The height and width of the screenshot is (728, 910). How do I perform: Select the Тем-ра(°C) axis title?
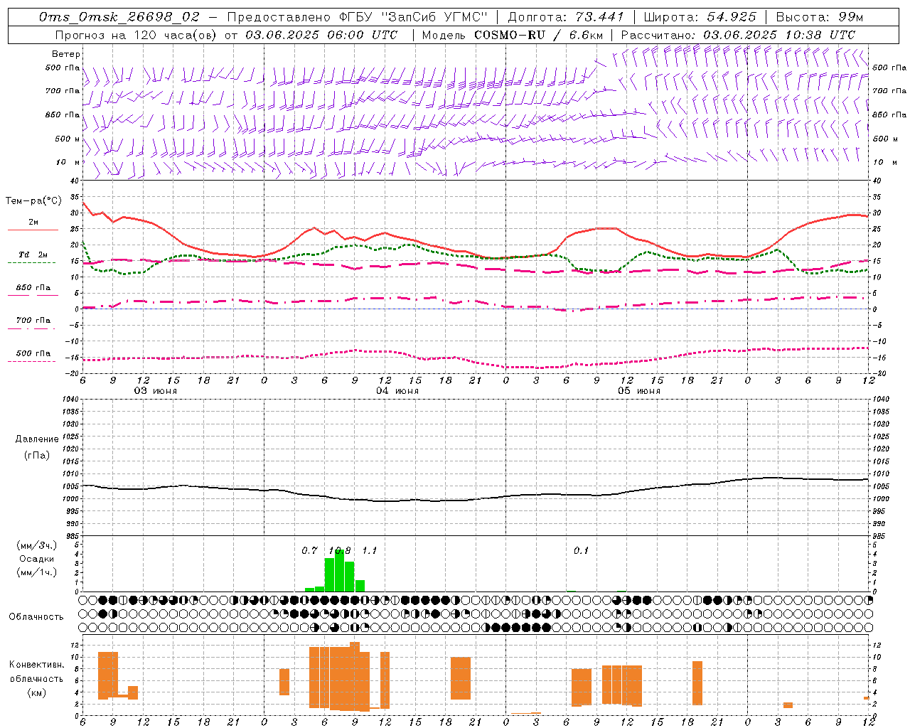click(x=34, y=201)
